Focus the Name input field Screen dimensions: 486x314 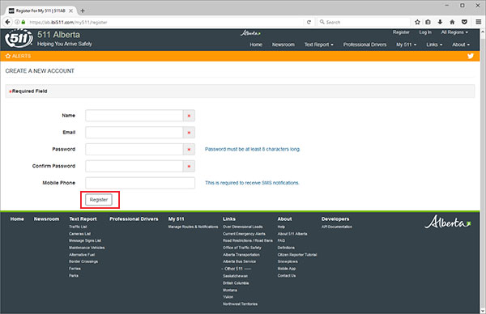point(134,116)
